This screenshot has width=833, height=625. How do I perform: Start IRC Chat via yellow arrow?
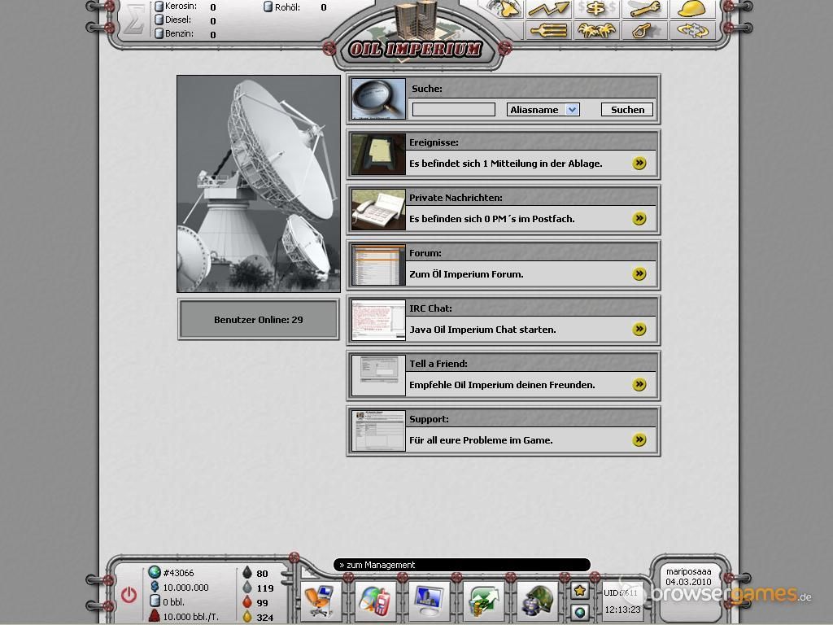point(639,329)
